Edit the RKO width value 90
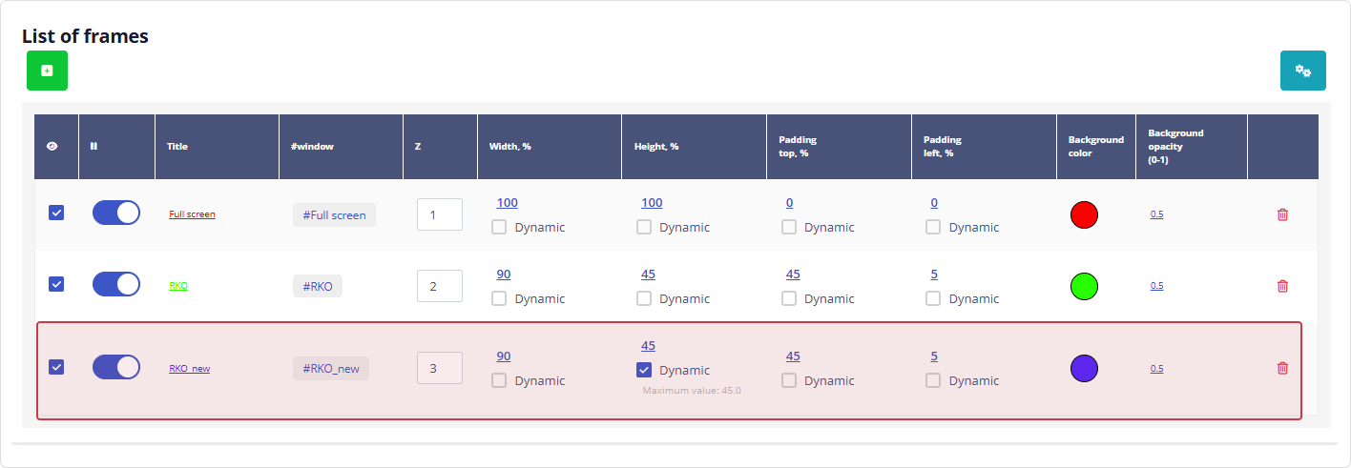The image size is (1351, 468). point(503,275)
